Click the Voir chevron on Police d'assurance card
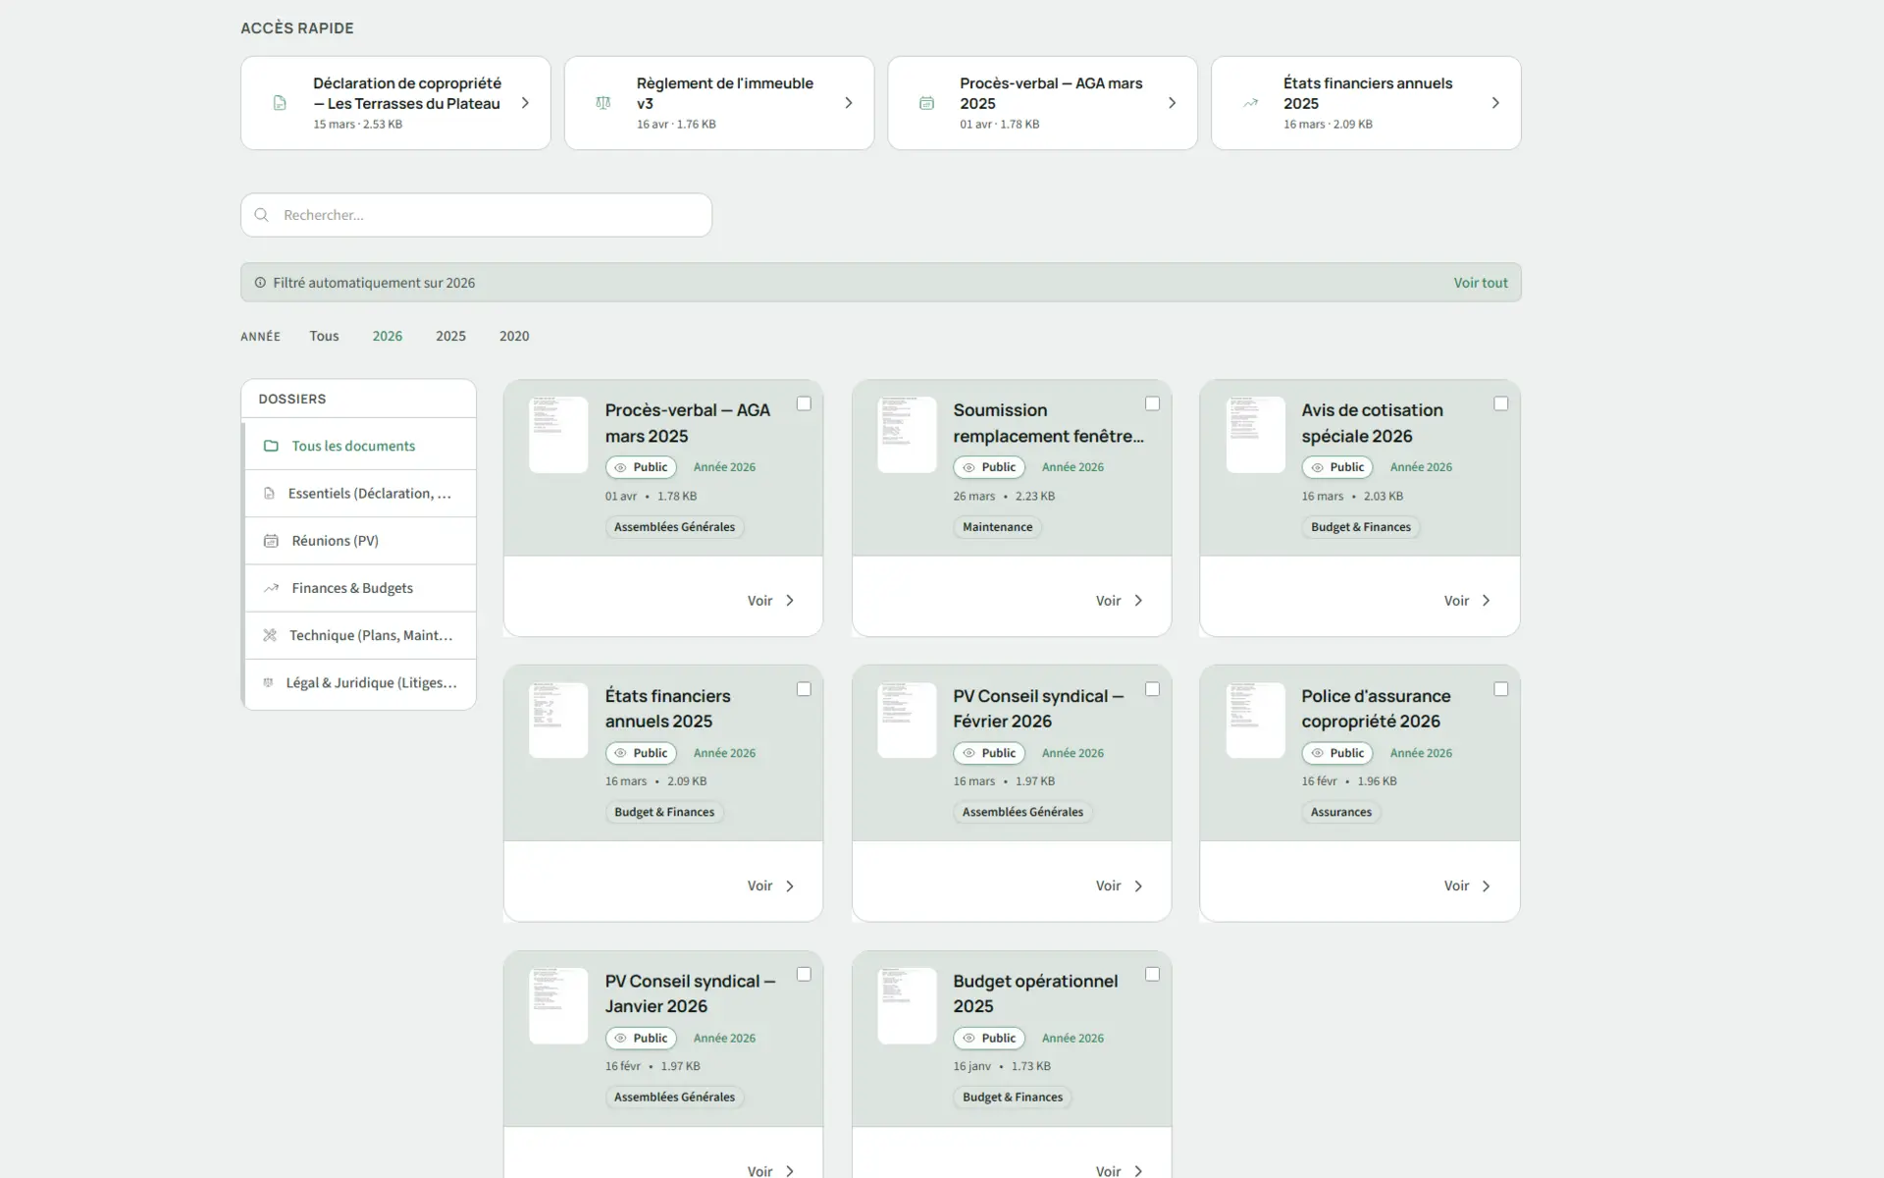 click(1486, 885)
